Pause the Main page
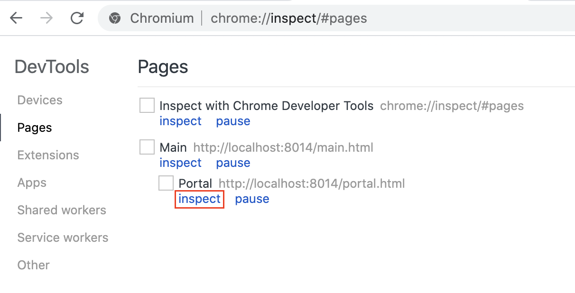 (233, 163)
